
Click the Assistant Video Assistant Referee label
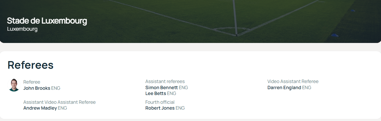pyautogui.click(x=59, y=102)
